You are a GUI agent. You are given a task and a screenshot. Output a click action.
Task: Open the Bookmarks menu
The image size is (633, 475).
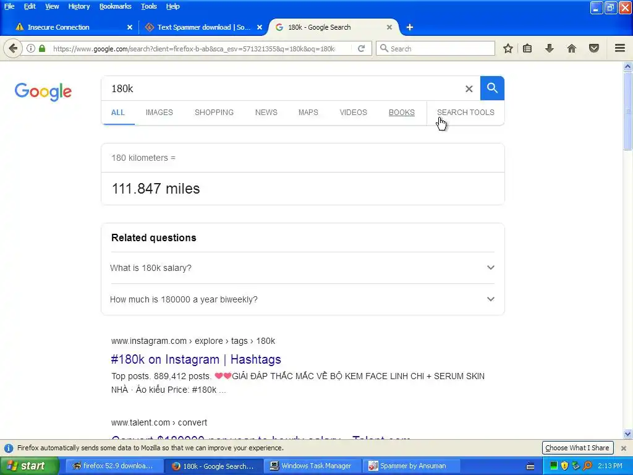[115, 6]
